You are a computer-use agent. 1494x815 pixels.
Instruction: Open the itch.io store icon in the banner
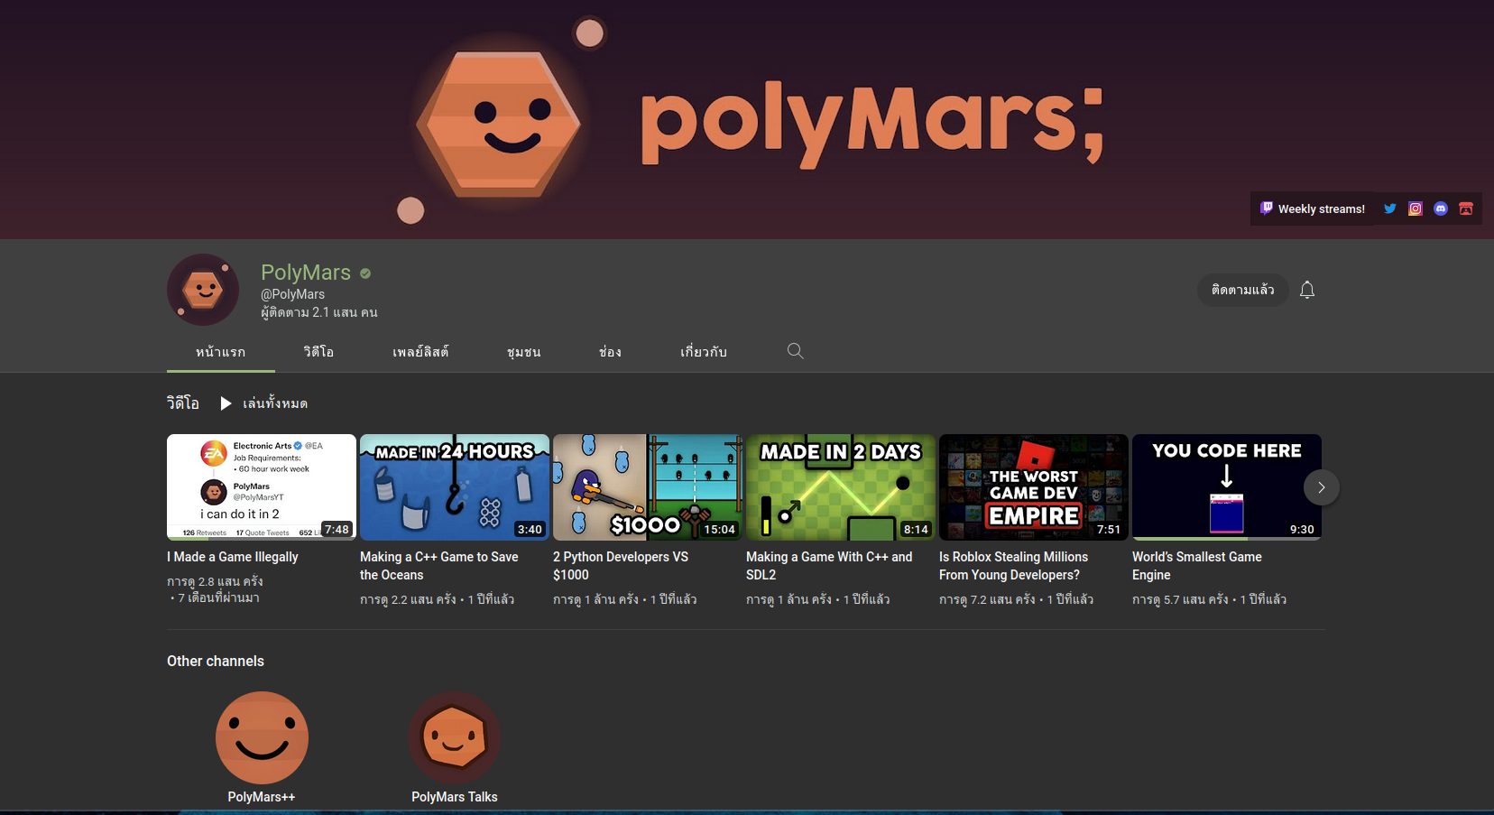point(1465,208)
